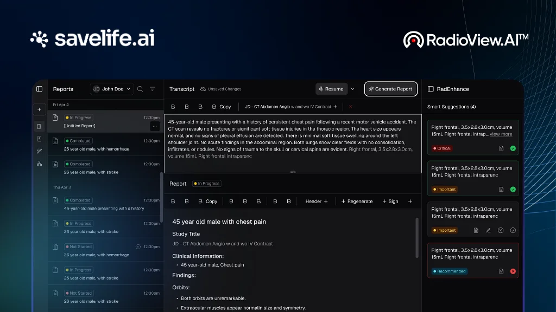
Task: Click the search icon beside John Doe
Action: [140, 89]
